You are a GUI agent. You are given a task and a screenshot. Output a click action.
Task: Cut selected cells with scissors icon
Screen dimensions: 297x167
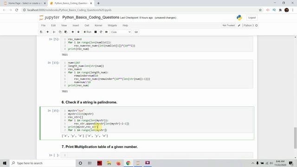coord(54,32)
